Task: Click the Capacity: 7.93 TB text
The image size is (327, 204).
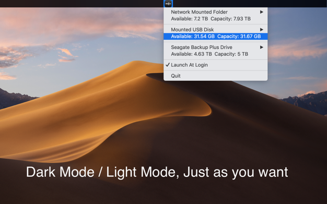Action: [231, 19]
